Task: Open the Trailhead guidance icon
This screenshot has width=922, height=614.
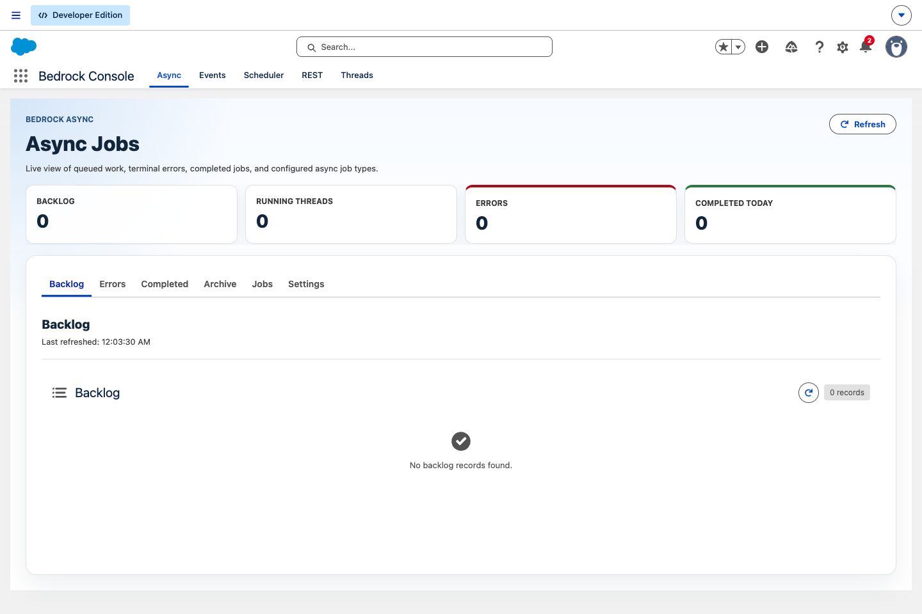Action: (x=791, y=47)
